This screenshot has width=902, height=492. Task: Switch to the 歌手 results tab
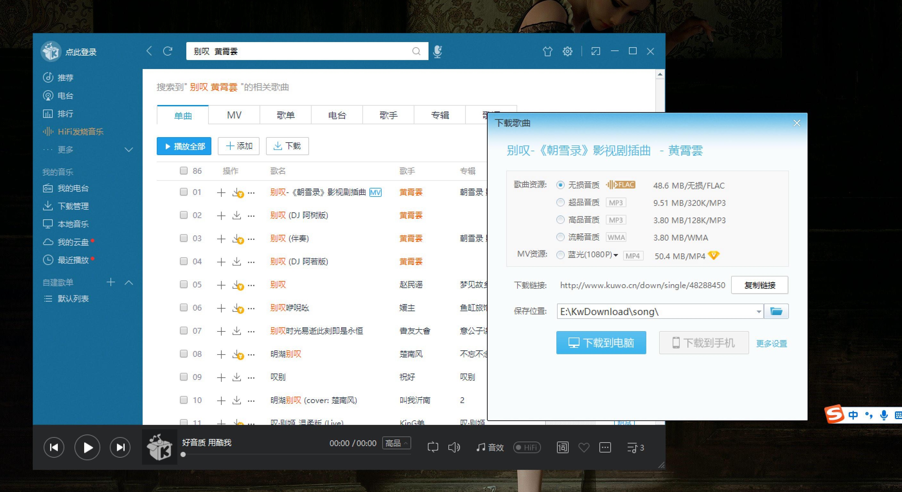tap(388, 115)
